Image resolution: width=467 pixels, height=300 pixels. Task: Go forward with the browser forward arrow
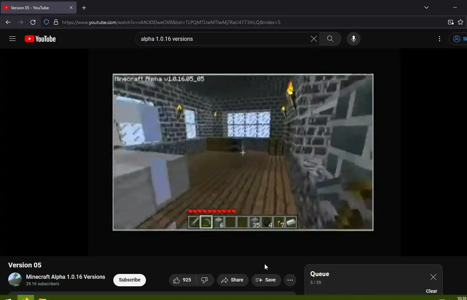point(21,22)
